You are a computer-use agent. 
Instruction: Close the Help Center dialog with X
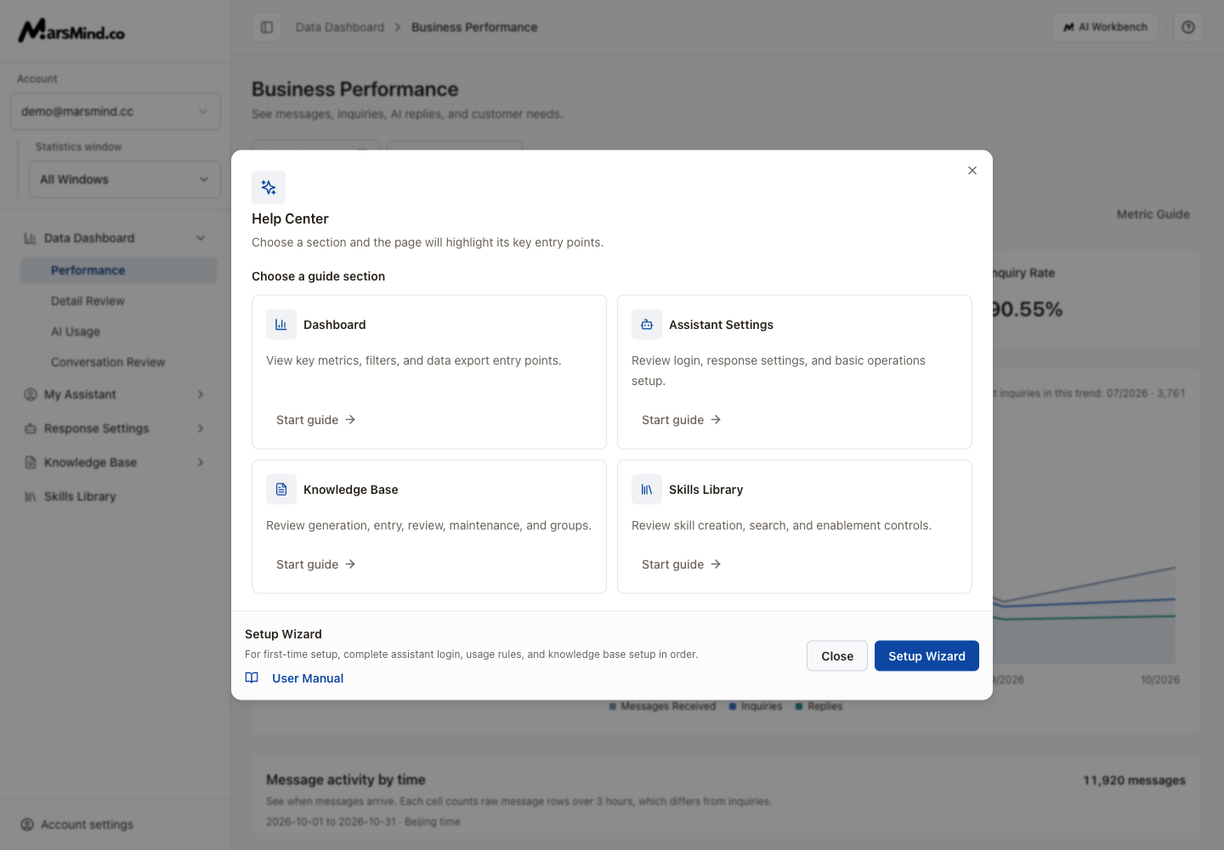click(x=972, y=171)
